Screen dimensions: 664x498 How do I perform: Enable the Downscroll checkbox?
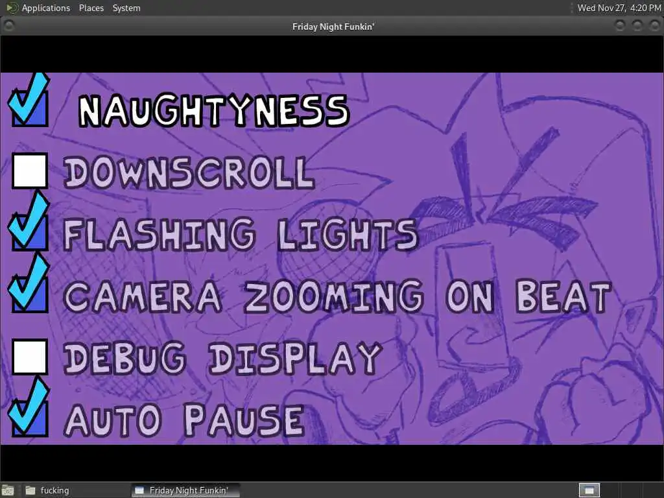point(30,171)
